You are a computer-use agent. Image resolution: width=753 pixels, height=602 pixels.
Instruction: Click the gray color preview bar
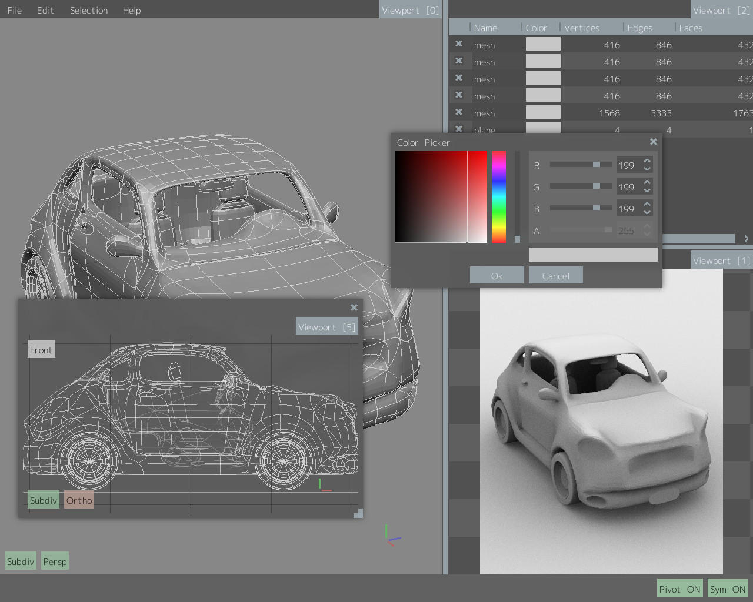[593, 254]
